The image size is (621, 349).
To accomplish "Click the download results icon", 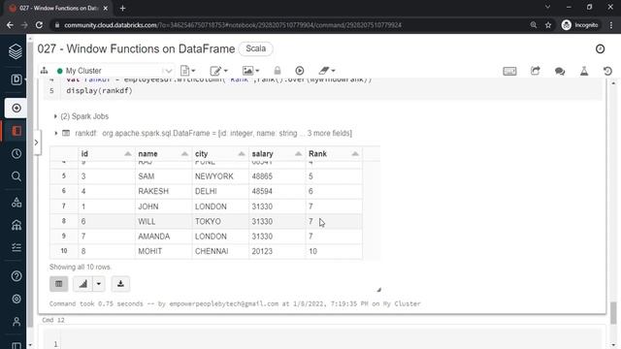I will [120, 284].
